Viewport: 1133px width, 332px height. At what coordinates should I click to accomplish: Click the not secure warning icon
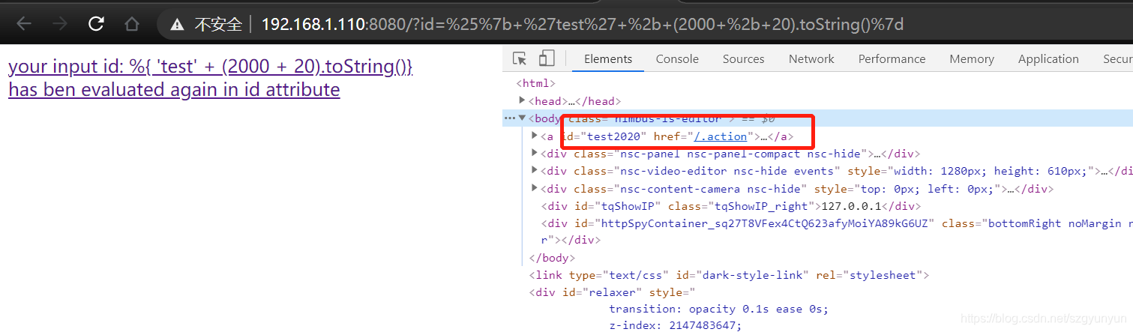click(178, 25)
